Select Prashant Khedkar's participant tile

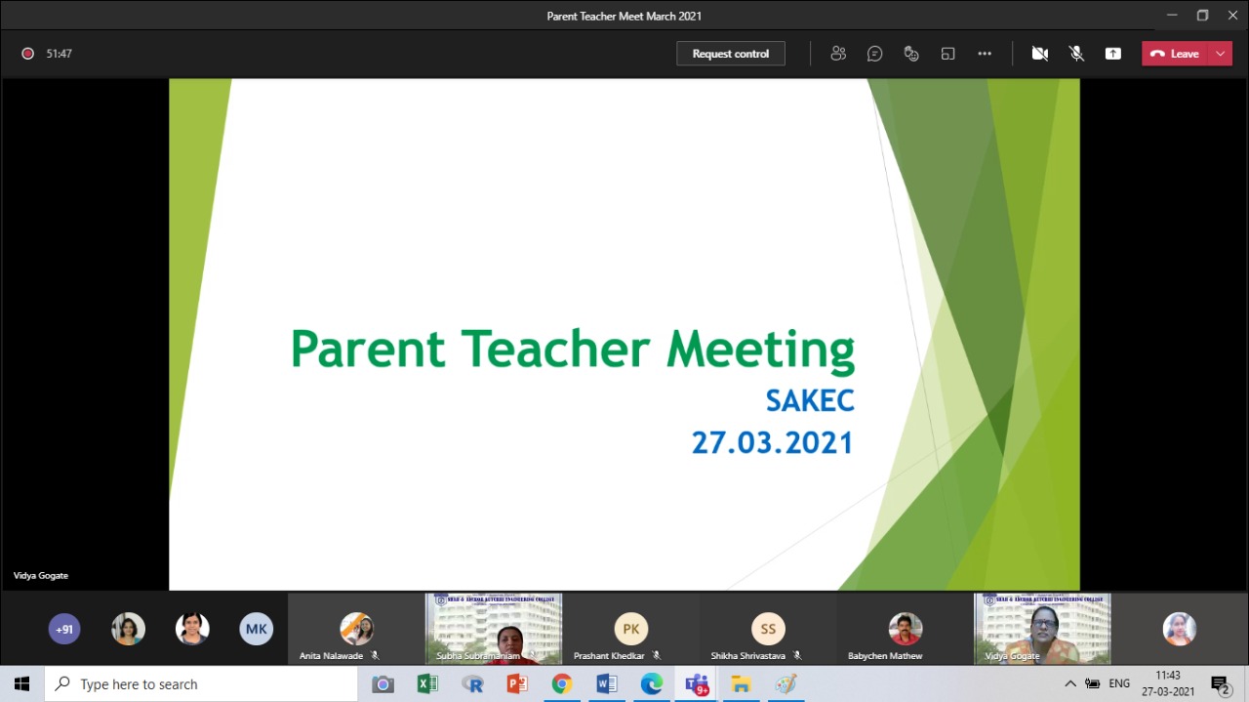(x=630, y=630)
